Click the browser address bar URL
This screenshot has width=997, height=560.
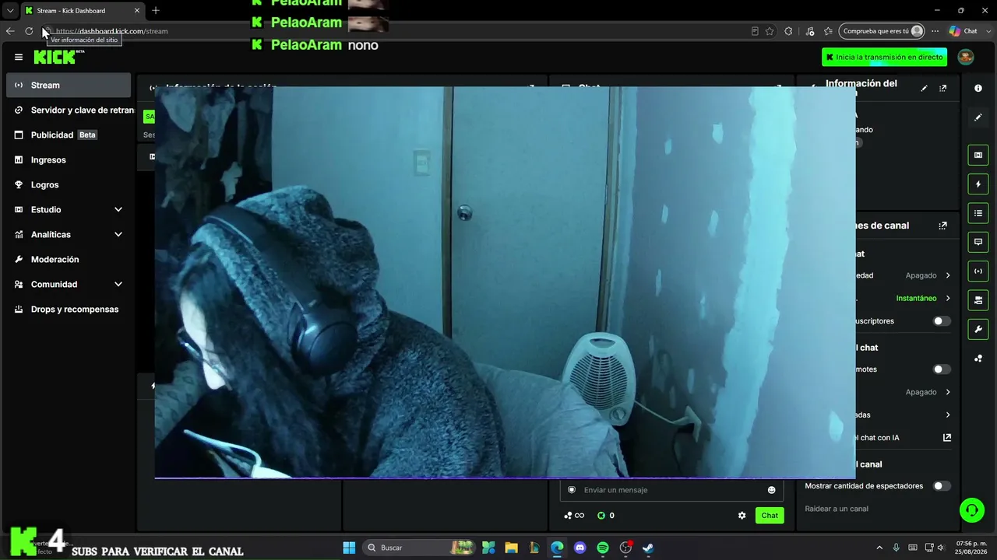pyautogui.click(x=112, y=31)
